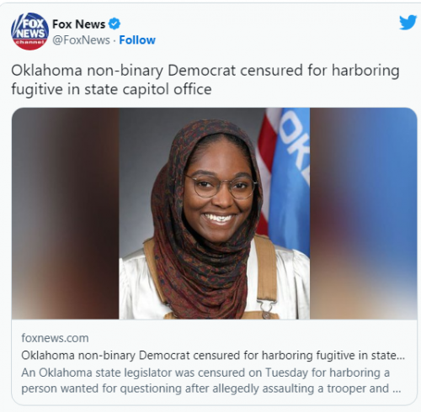This screenshot has height=412, width=421.
Task: Click the Oklahoma flag in the photo
Action: 290,179
